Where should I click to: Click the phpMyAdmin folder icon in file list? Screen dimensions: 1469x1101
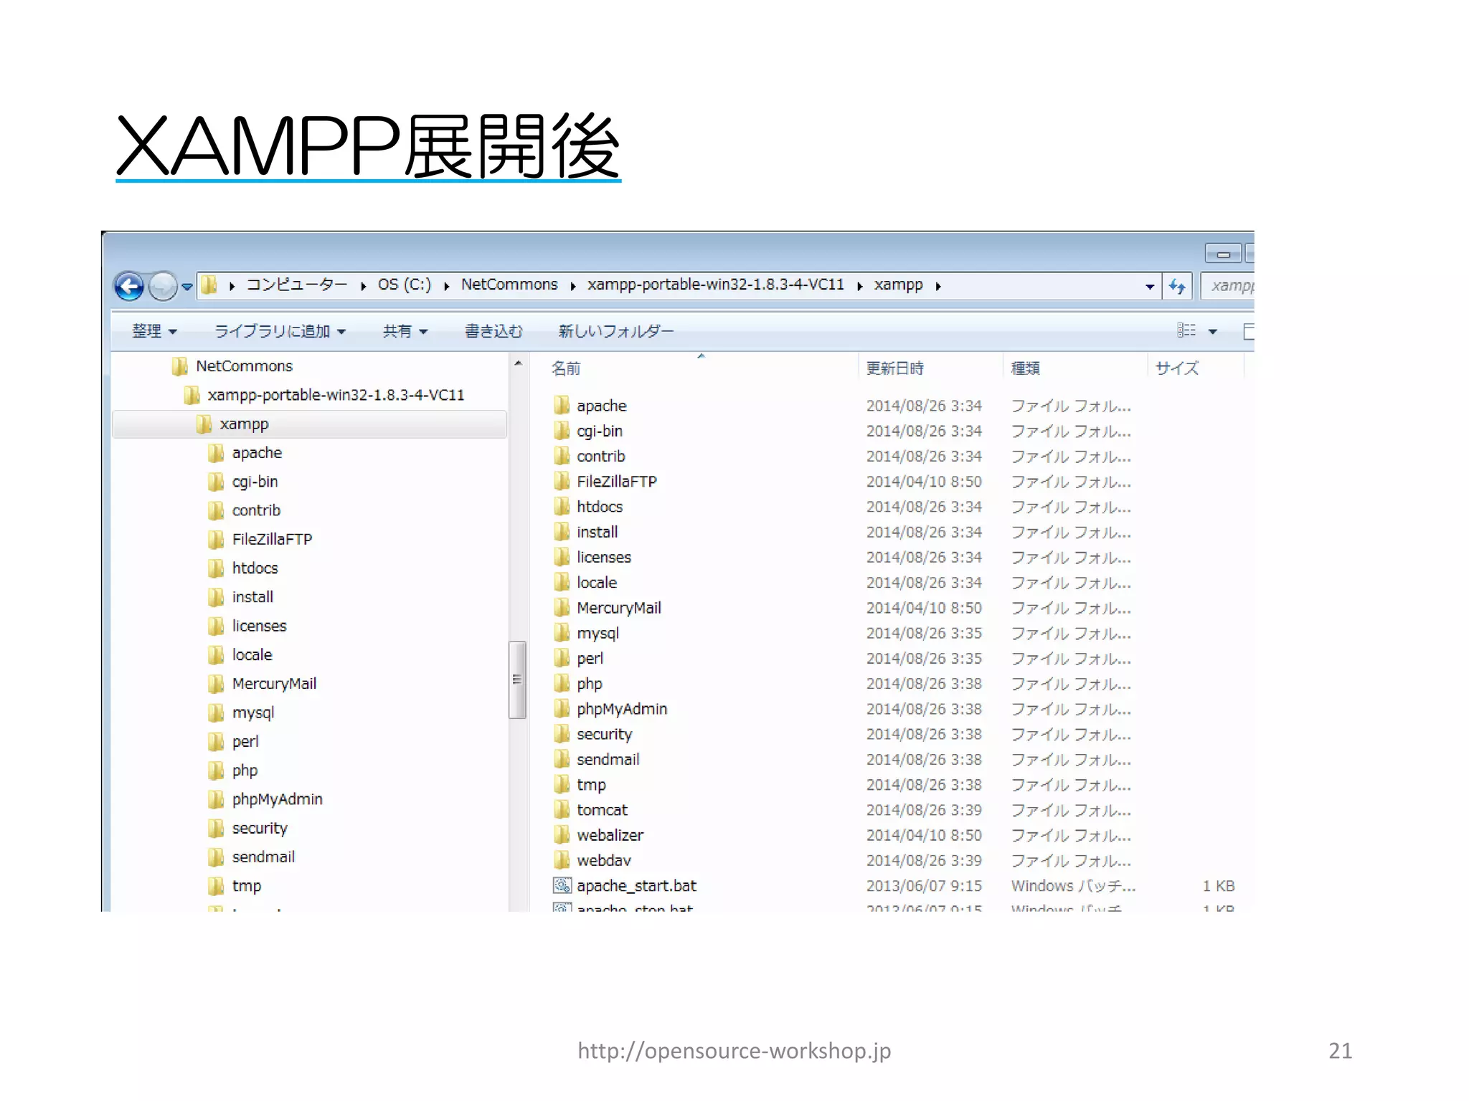coord(562,709)
